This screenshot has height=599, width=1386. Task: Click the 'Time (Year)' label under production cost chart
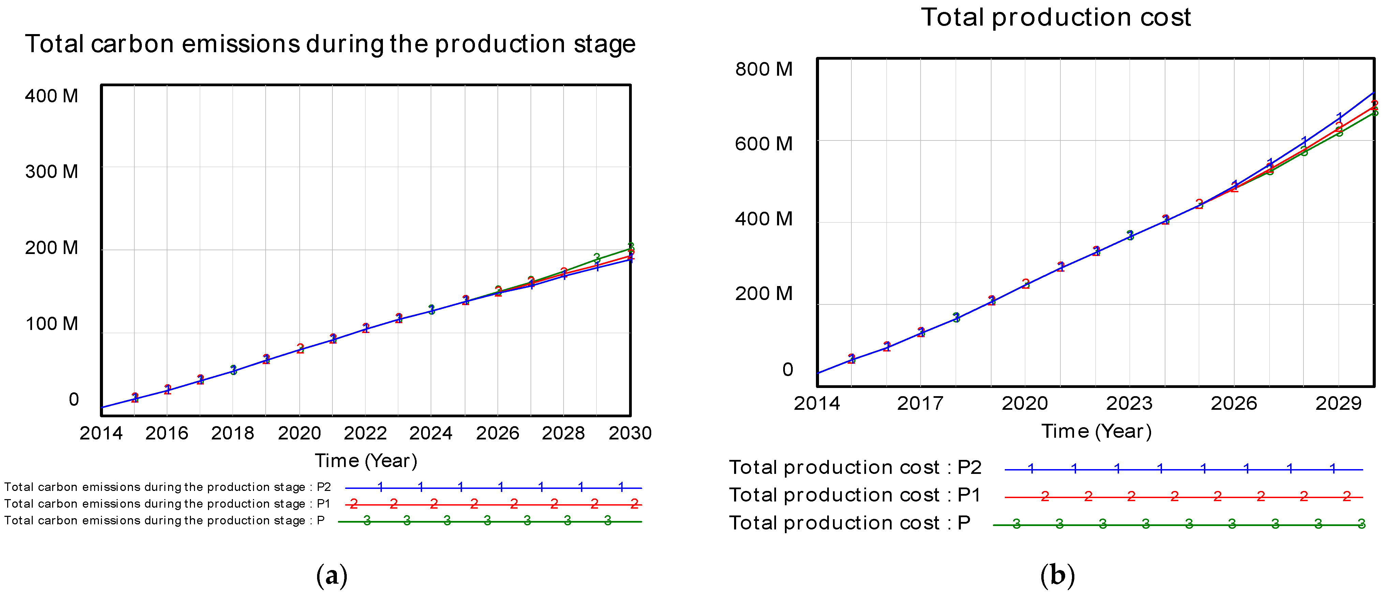pos(1097,432)
